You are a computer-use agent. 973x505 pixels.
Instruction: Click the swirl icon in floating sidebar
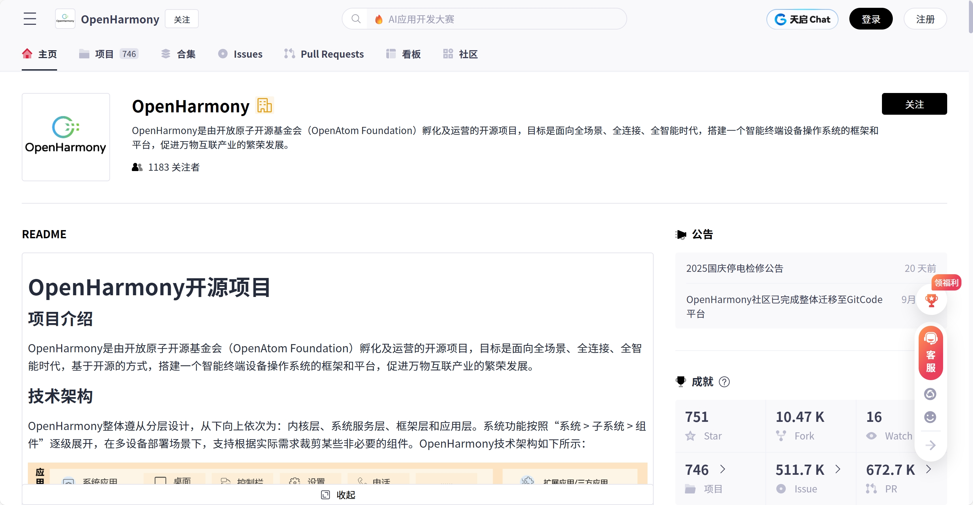click(x=930, y=394)
